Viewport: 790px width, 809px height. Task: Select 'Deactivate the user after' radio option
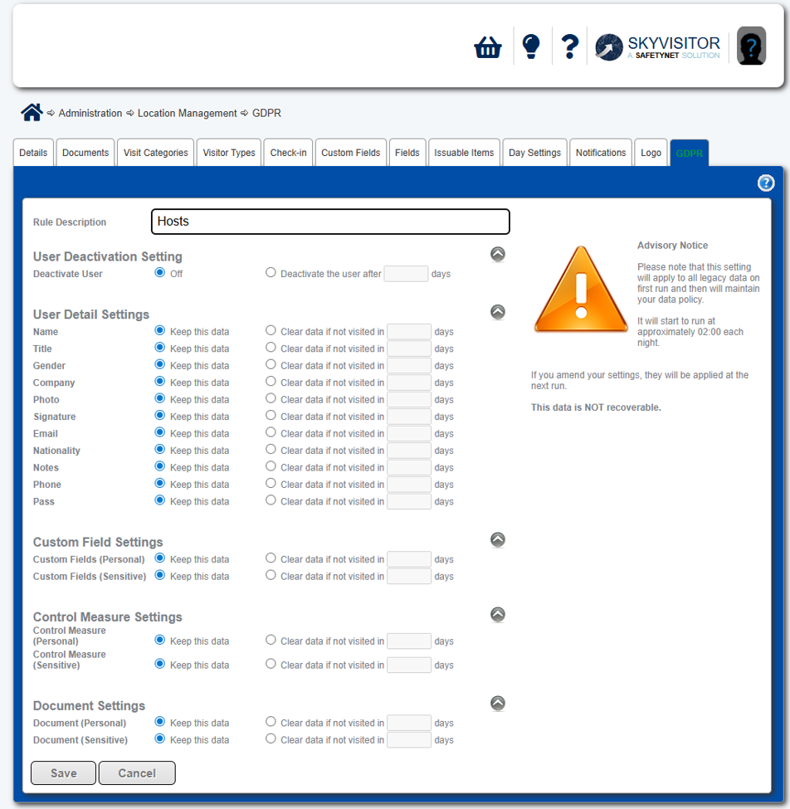click(x=271, y=272)
